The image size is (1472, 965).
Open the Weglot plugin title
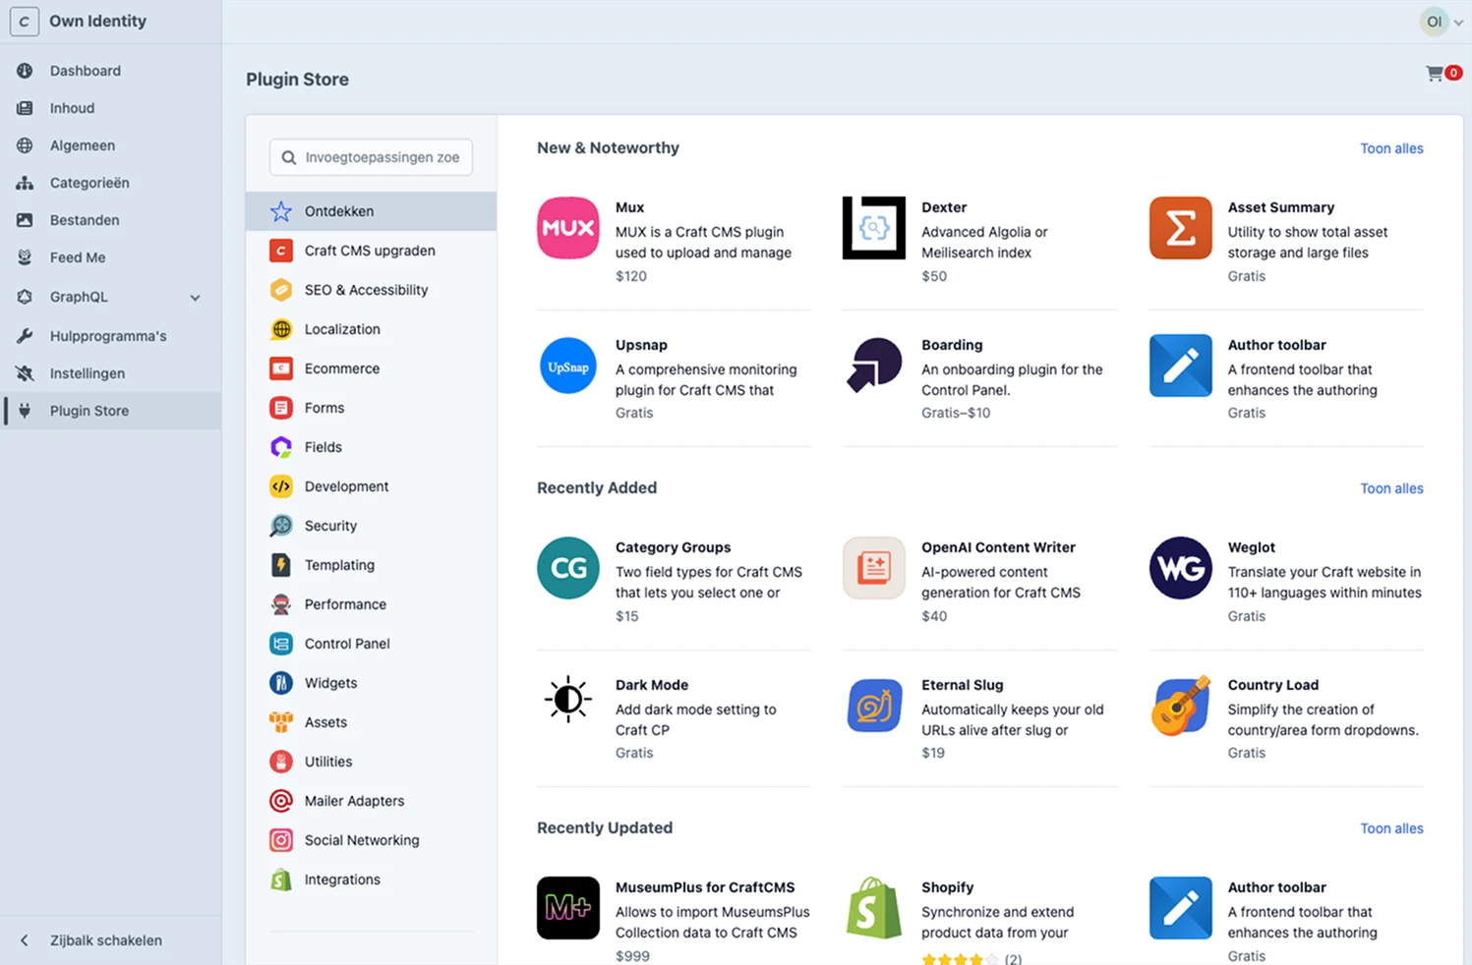coord(1251,547)
